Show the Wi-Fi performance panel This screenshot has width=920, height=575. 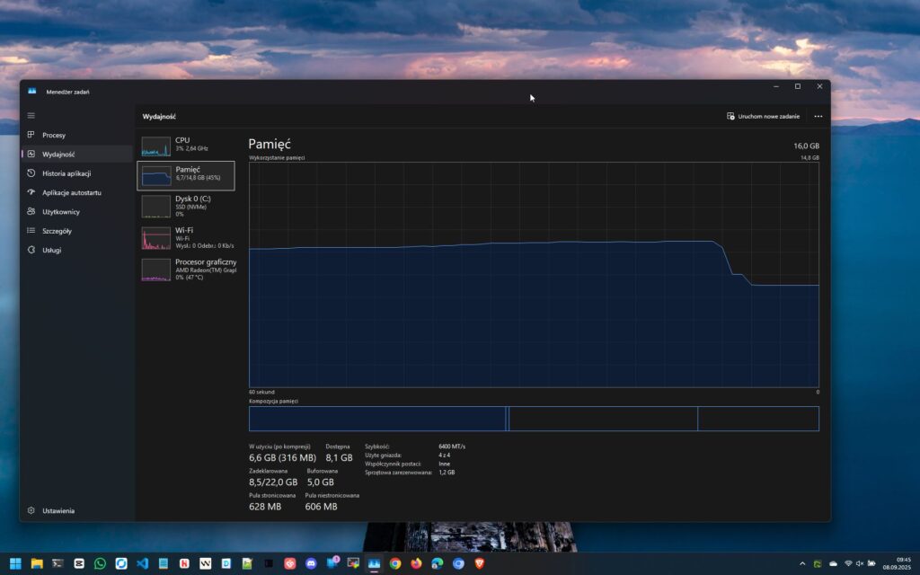pos(186,237)
